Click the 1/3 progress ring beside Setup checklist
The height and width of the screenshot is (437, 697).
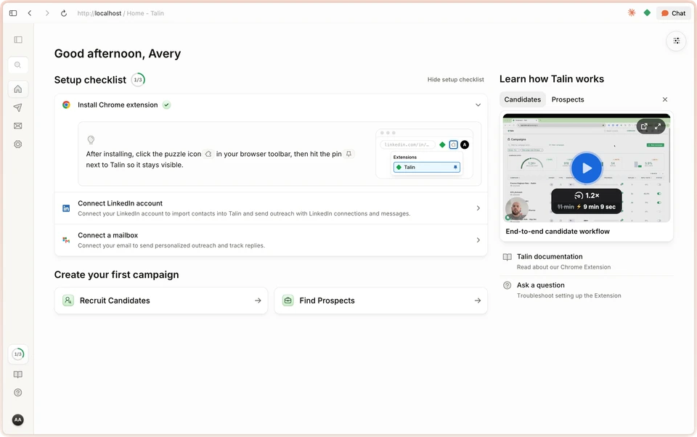138,80
